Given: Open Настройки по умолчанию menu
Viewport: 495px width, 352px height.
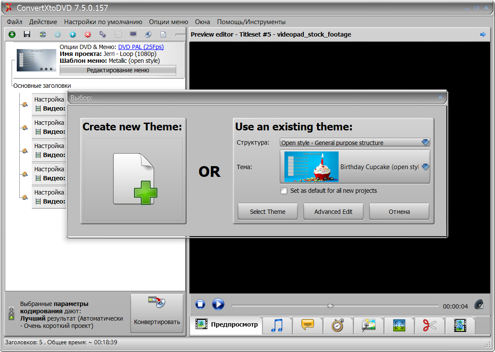Looking at the screenshot, I should [x=103, y=22].
